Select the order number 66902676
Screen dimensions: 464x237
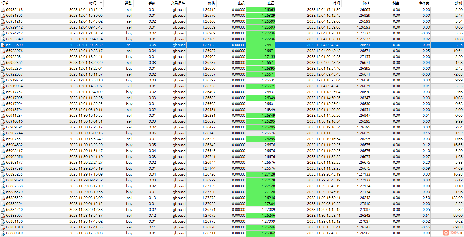tap(14, 157)
